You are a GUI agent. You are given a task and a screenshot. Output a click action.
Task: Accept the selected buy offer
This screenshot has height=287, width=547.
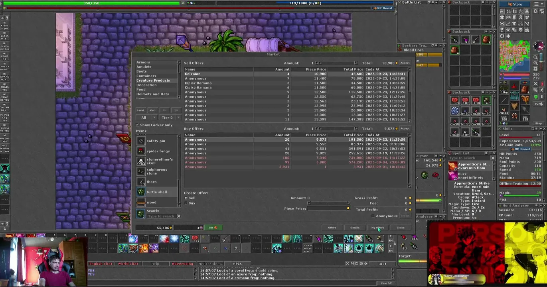point(405,129)
